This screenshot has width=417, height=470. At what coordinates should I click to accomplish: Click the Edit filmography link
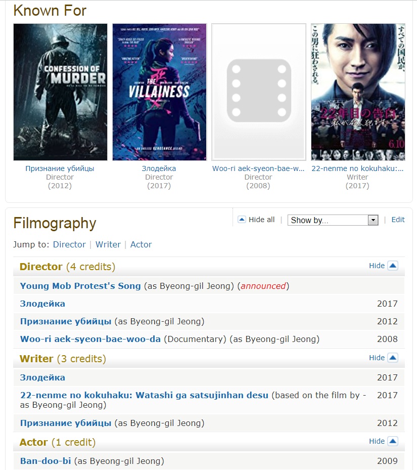pos(398,220)
